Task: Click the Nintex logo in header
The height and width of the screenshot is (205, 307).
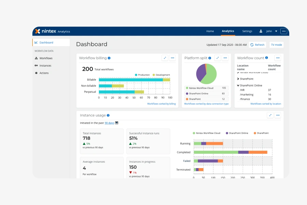Action: [x=46, y=31]
